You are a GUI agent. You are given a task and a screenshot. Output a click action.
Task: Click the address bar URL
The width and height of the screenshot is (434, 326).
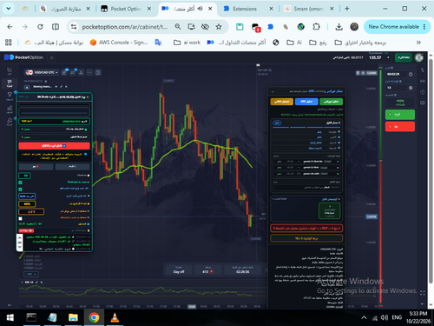125,27
